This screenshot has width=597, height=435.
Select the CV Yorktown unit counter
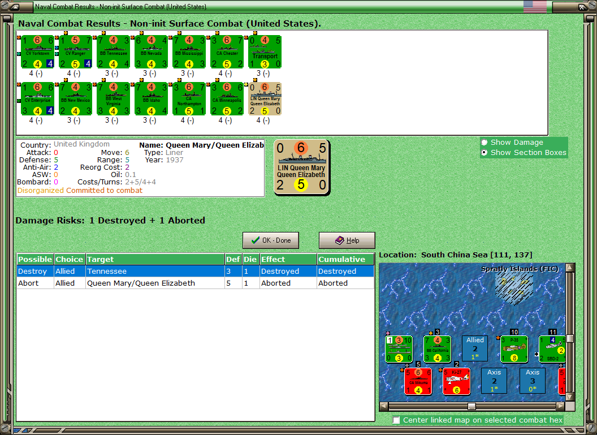coord(37,52)
